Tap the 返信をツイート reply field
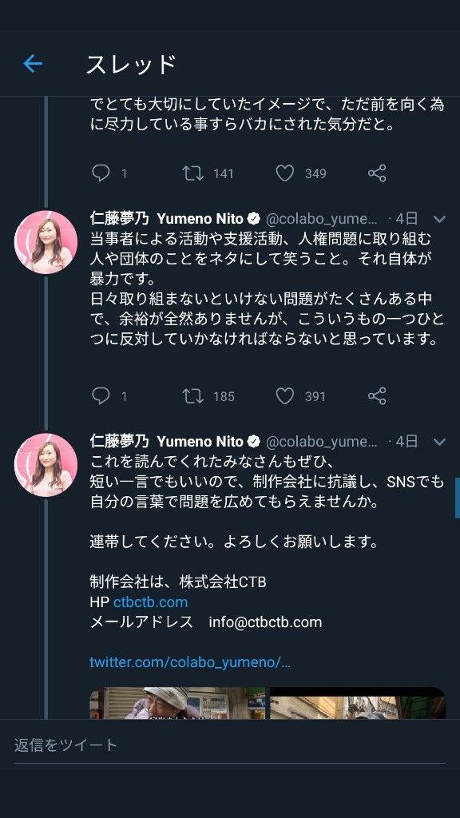The width and height of the screenshot is (460, 818). click(229, 745)
